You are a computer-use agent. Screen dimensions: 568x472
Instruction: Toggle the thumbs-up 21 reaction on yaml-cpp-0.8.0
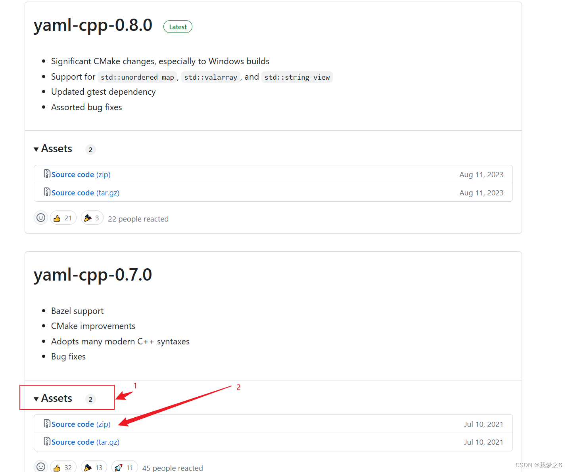(63, 218)
